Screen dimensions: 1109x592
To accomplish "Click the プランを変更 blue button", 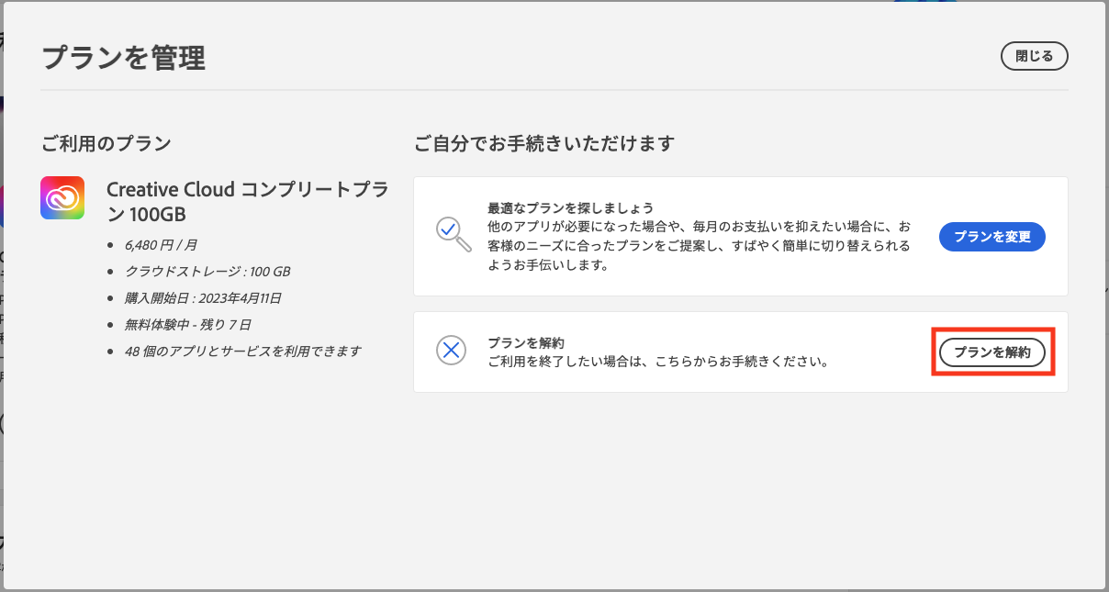I will pos(991,236).
